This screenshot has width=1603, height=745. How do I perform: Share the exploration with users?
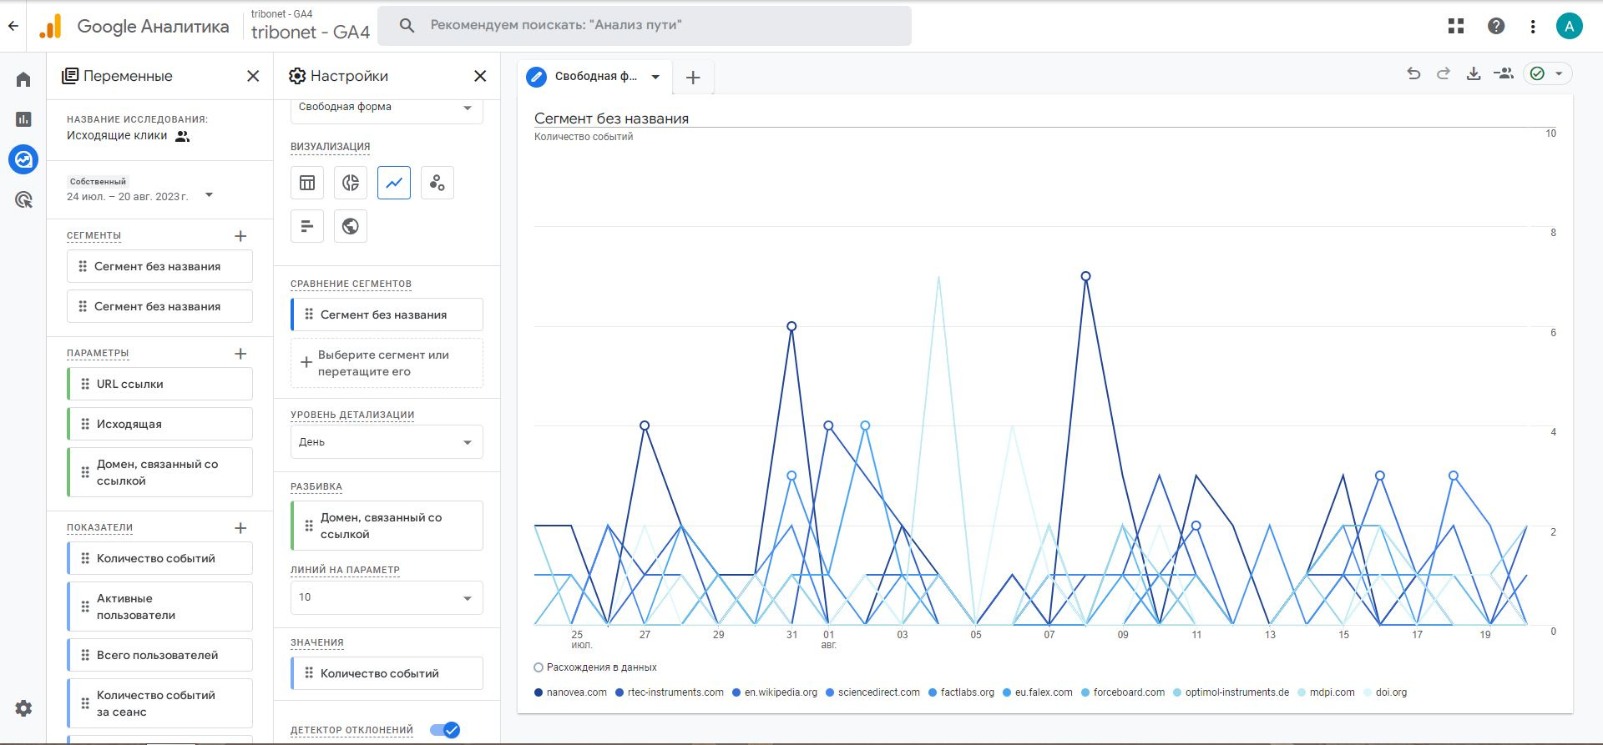[1504, 74]
